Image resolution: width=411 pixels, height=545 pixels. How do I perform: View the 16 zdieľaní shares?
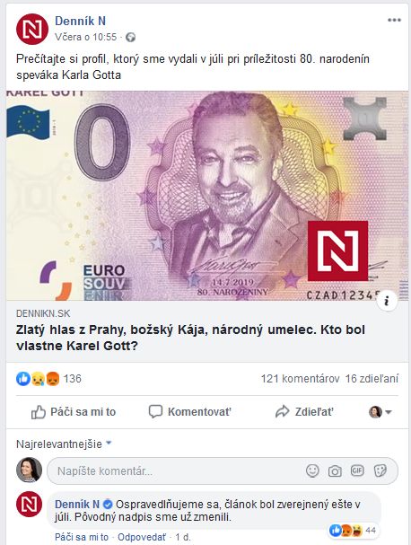372,379
